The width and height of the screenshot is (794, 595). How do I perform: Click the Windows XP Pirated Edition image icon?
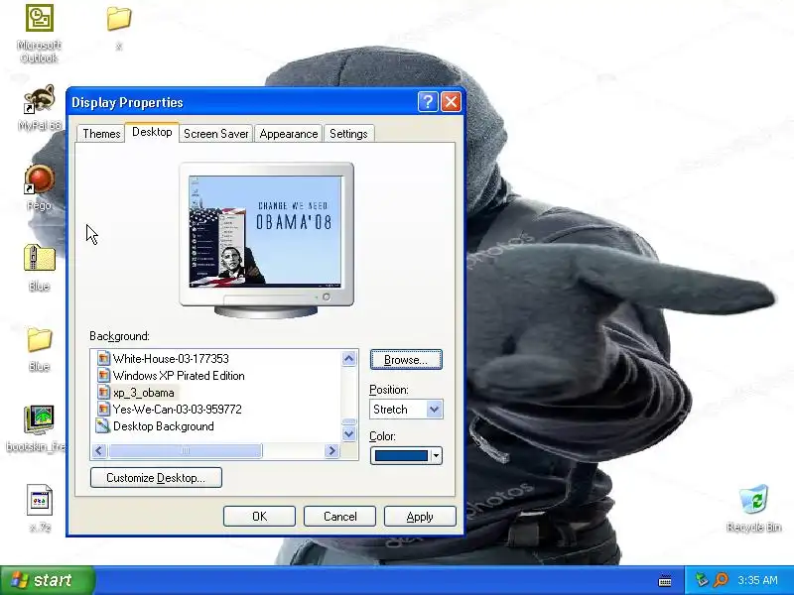coord(104,376)
